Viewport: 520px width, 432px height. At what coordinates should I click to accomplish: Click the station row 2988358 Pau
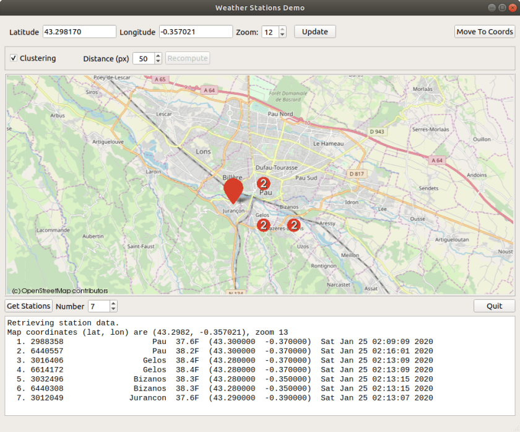tap(225, 342)
